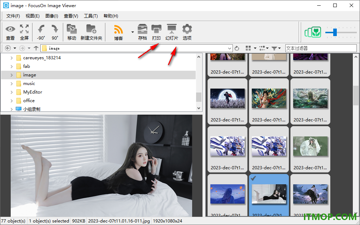Click the green thumbnail size icon

point(313,32)
